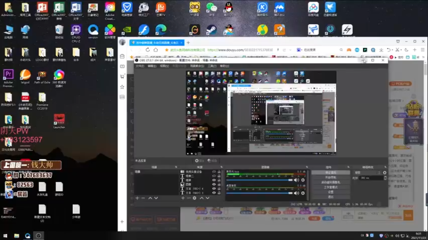Image resolution: width=428 pixels, height=240 pixels.
Task: Pop out the 场景 dock via its header icon
Action: [x=176, y=167]
